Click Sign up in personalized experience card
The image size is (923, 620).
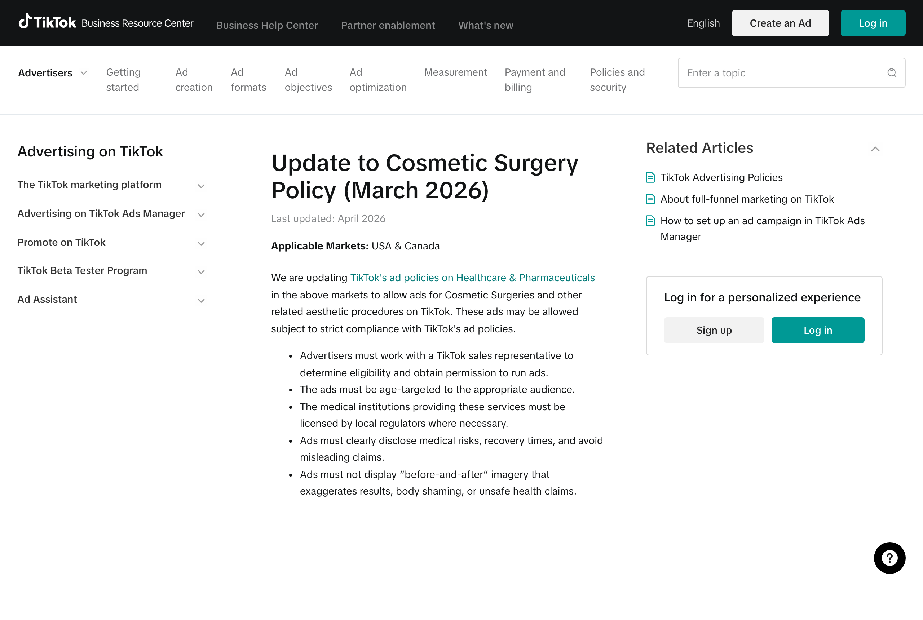(x=714, y=330)
